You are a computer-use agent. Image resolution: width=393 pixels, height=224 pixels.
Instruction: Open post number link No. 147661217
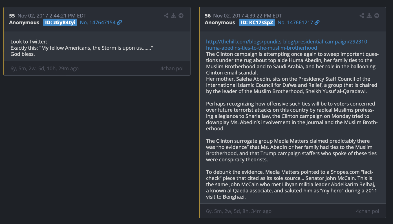tap(295, 23)
